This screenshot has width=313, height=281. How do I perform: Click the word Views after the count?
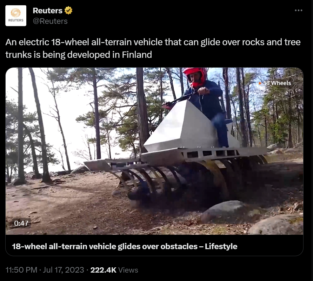click(128, 270)
